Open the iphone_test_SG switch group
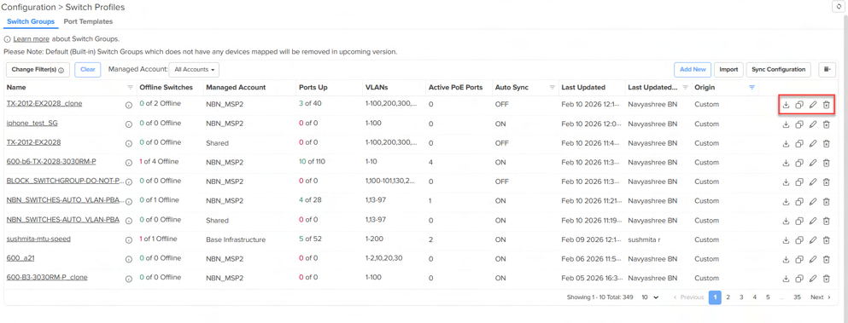 point(32,124)
